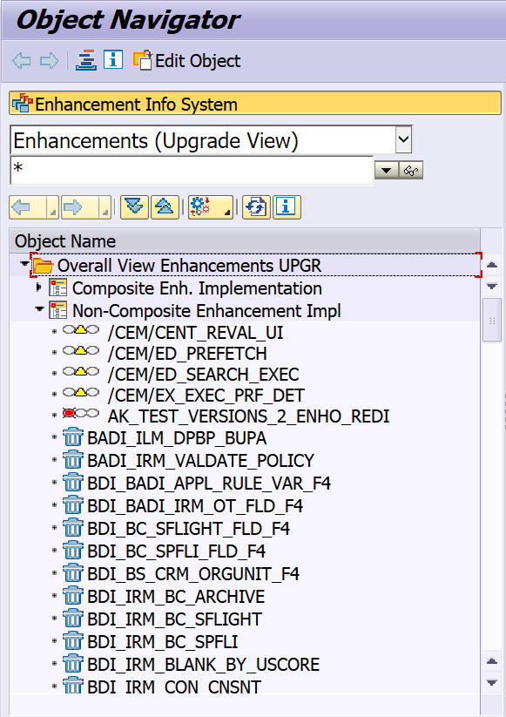Click the Object Name column header

coord(245,241)
